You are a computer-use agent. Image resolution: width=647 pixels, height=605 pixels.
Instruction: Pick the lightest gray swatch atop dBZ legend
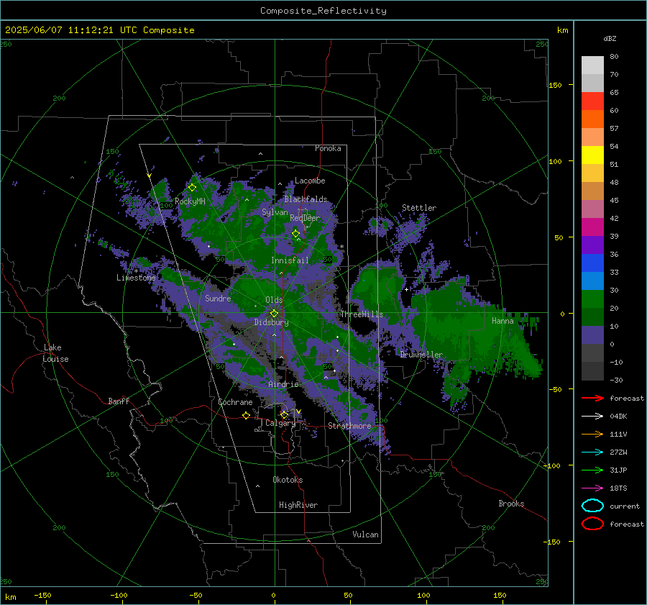point(592,65)
